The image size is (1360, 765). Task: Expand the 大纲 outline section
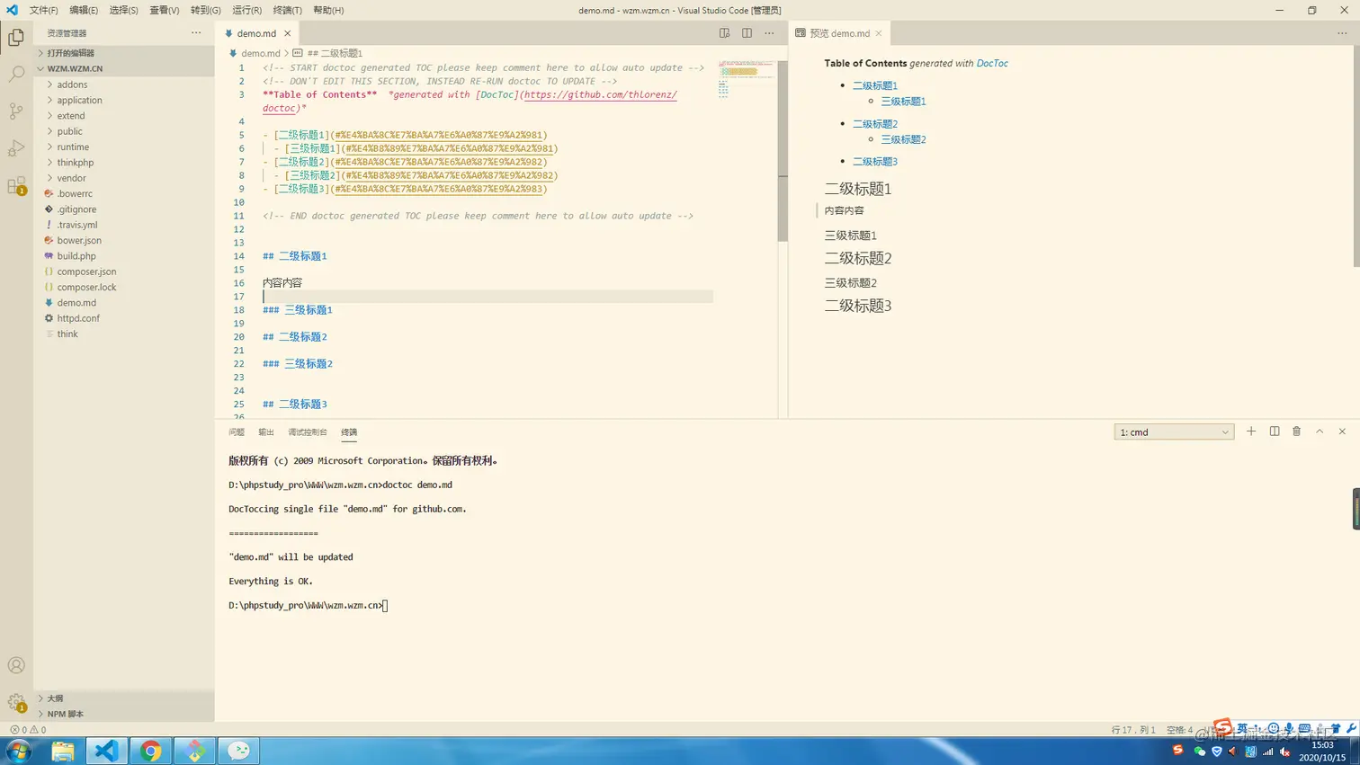pos(124,698)
